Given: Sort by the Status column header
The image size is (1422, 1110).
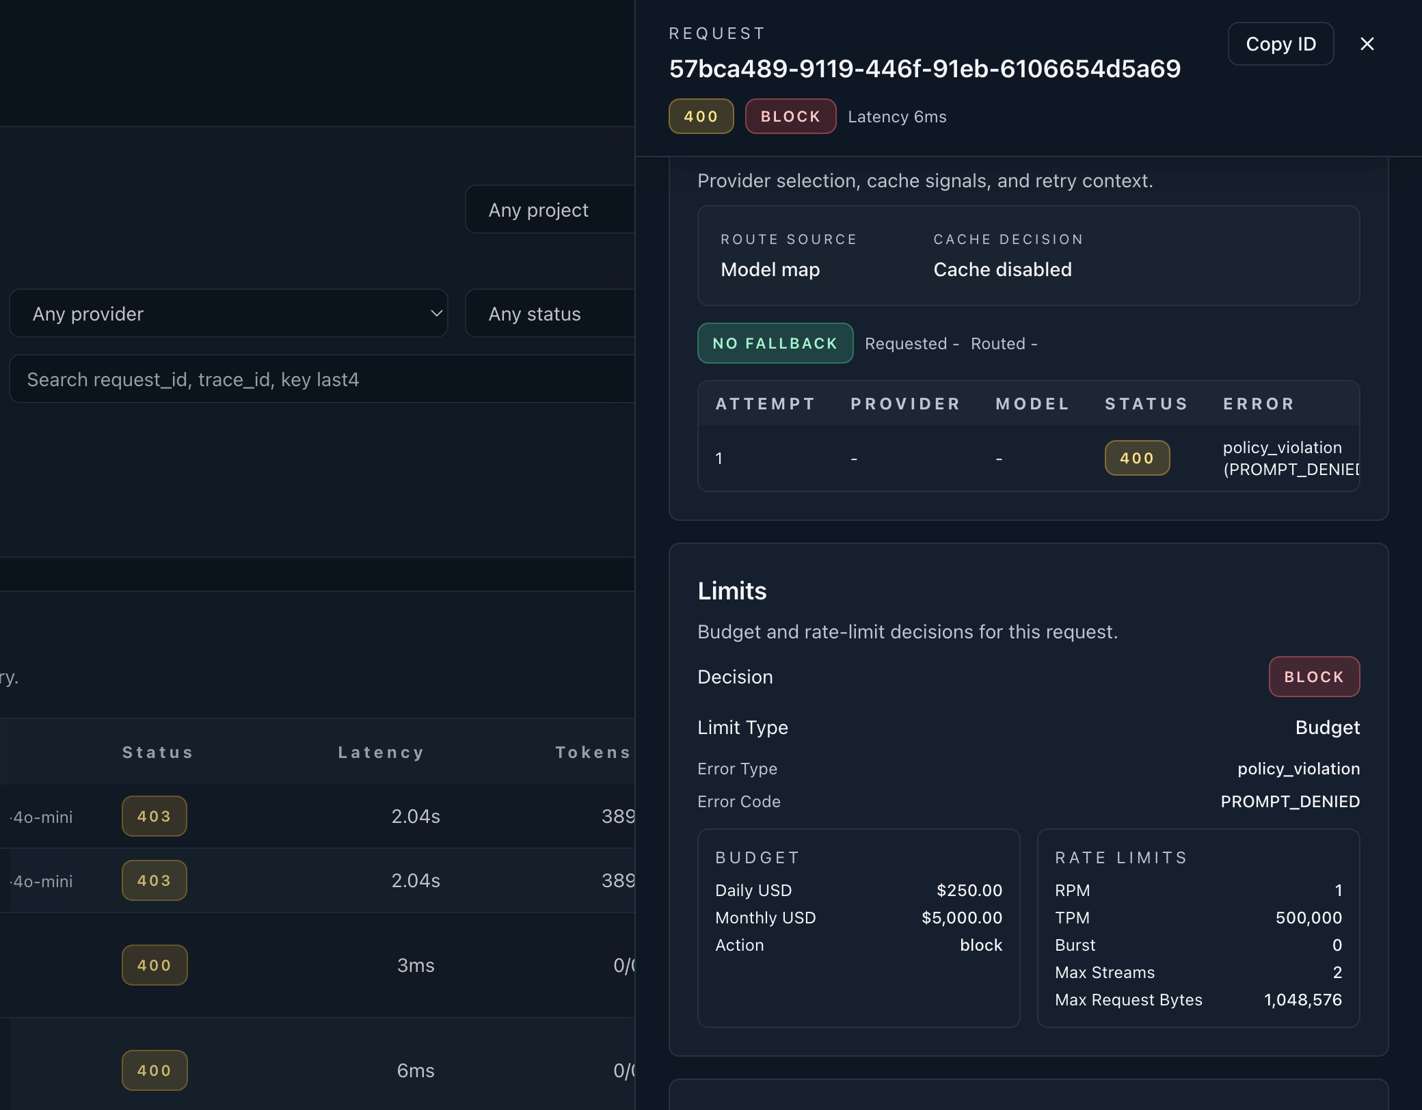Looking at the screenshot, I should pos(157,752).
